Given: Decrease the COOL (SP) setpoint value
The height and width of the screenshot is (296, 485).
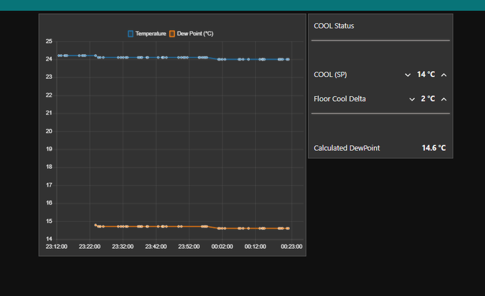Looking at the screenshot, I should point(407,74).
